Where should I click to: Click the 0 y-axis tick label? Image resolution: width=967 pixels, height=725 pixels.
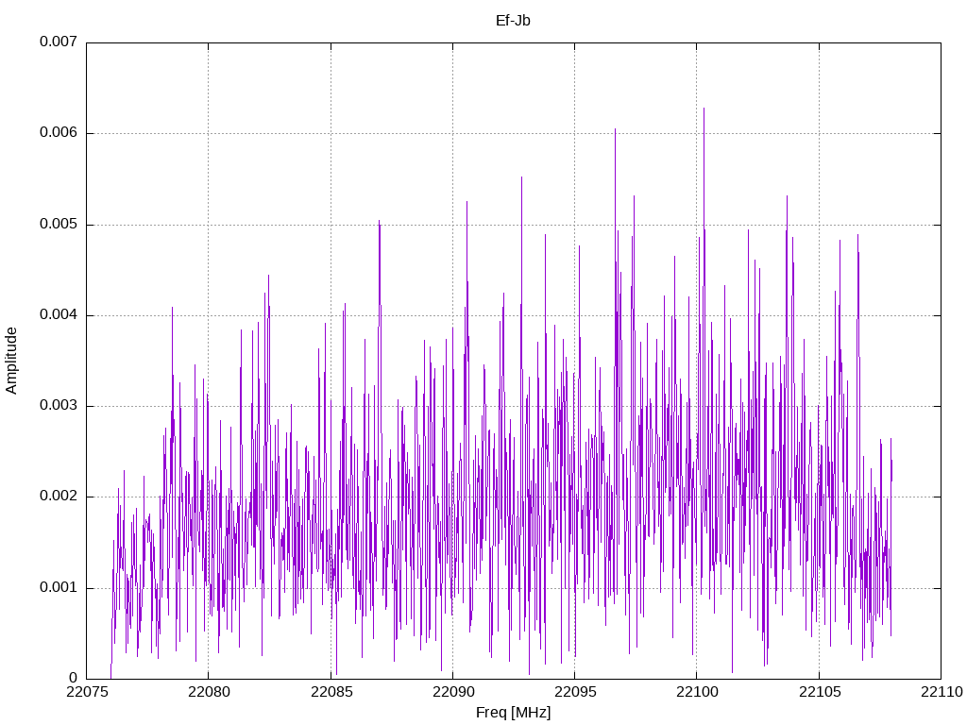click(x=74, y=678)
